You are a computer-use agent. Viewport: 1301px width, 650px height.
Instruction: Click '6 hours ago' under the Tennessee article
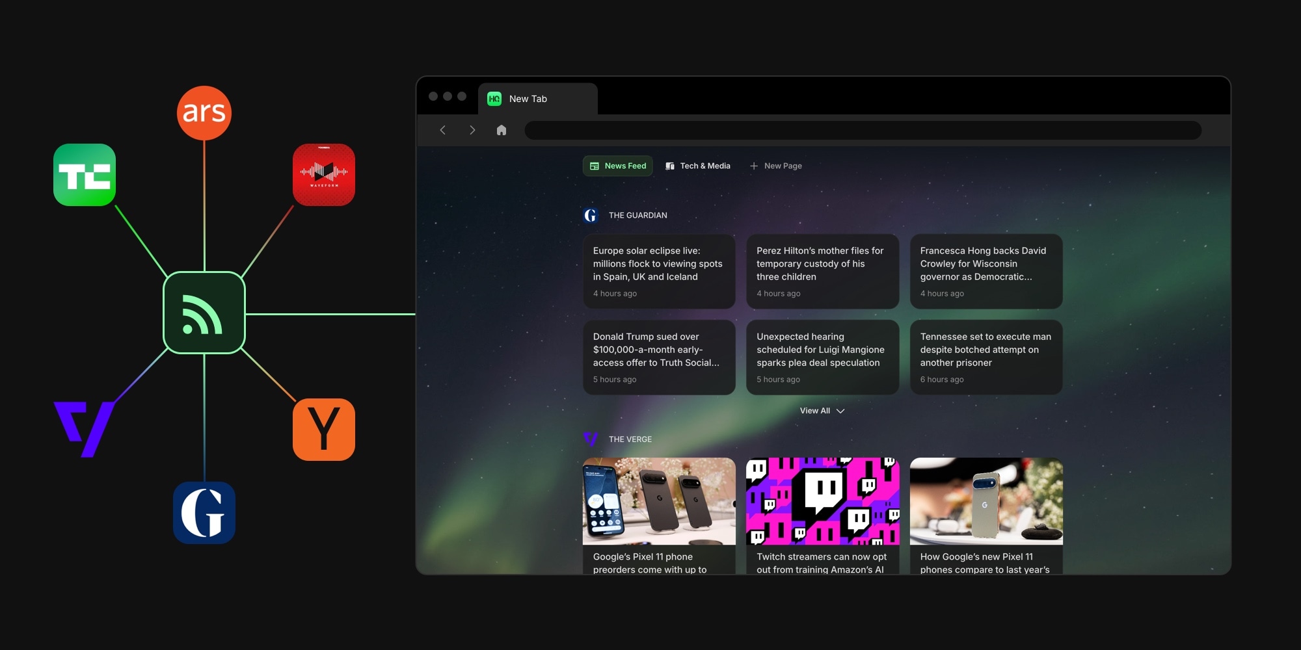[942, 380]
